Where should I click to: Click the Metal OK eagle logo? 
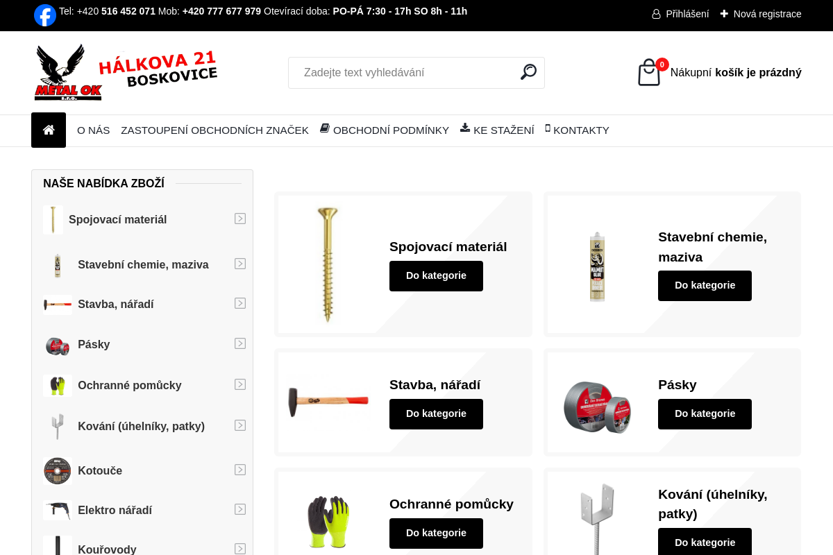69,72
